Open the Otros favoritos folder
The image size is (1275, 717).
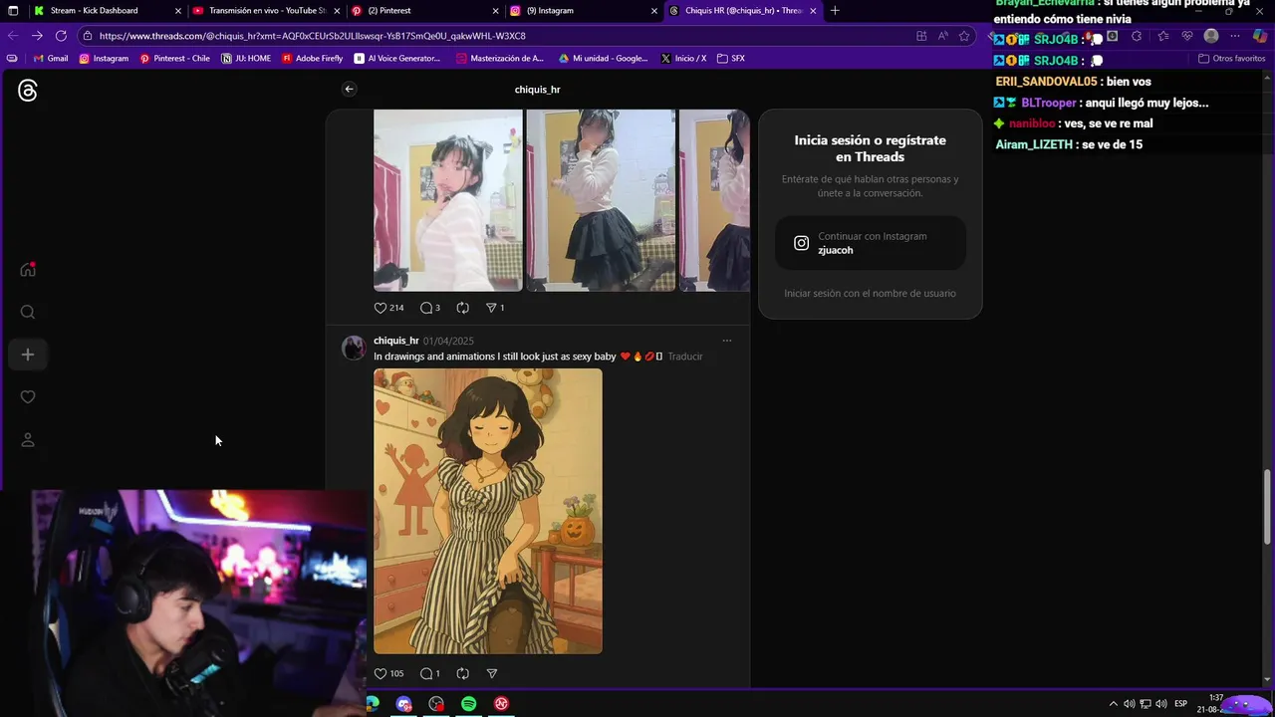1232,58
